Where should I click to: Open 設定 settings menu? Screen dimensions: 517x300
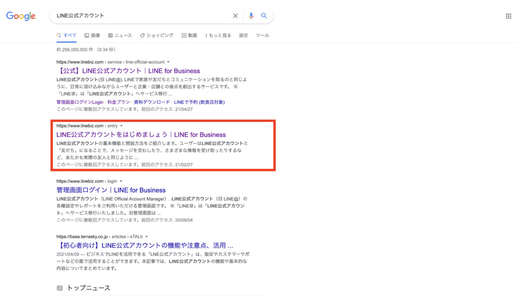243,35
